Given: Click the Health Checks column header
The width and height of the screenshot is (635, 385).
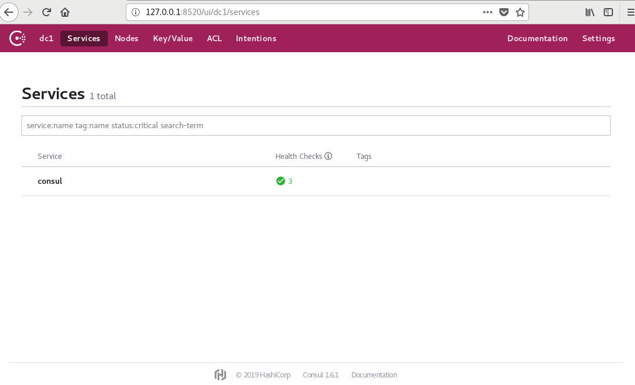Looking at the screenshot, I should tap(299, 157).
